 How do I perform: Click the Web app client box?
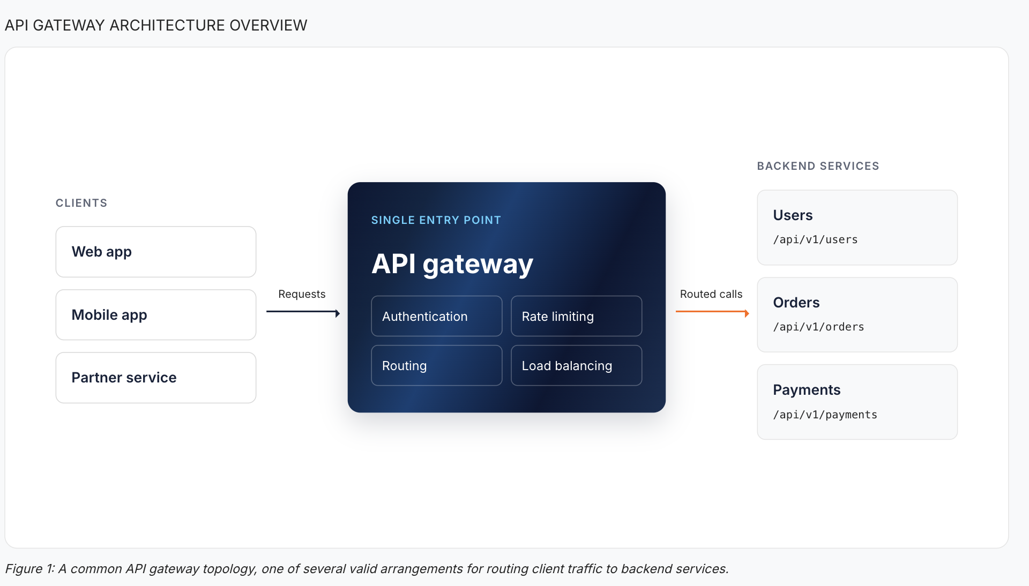point(156,252)
